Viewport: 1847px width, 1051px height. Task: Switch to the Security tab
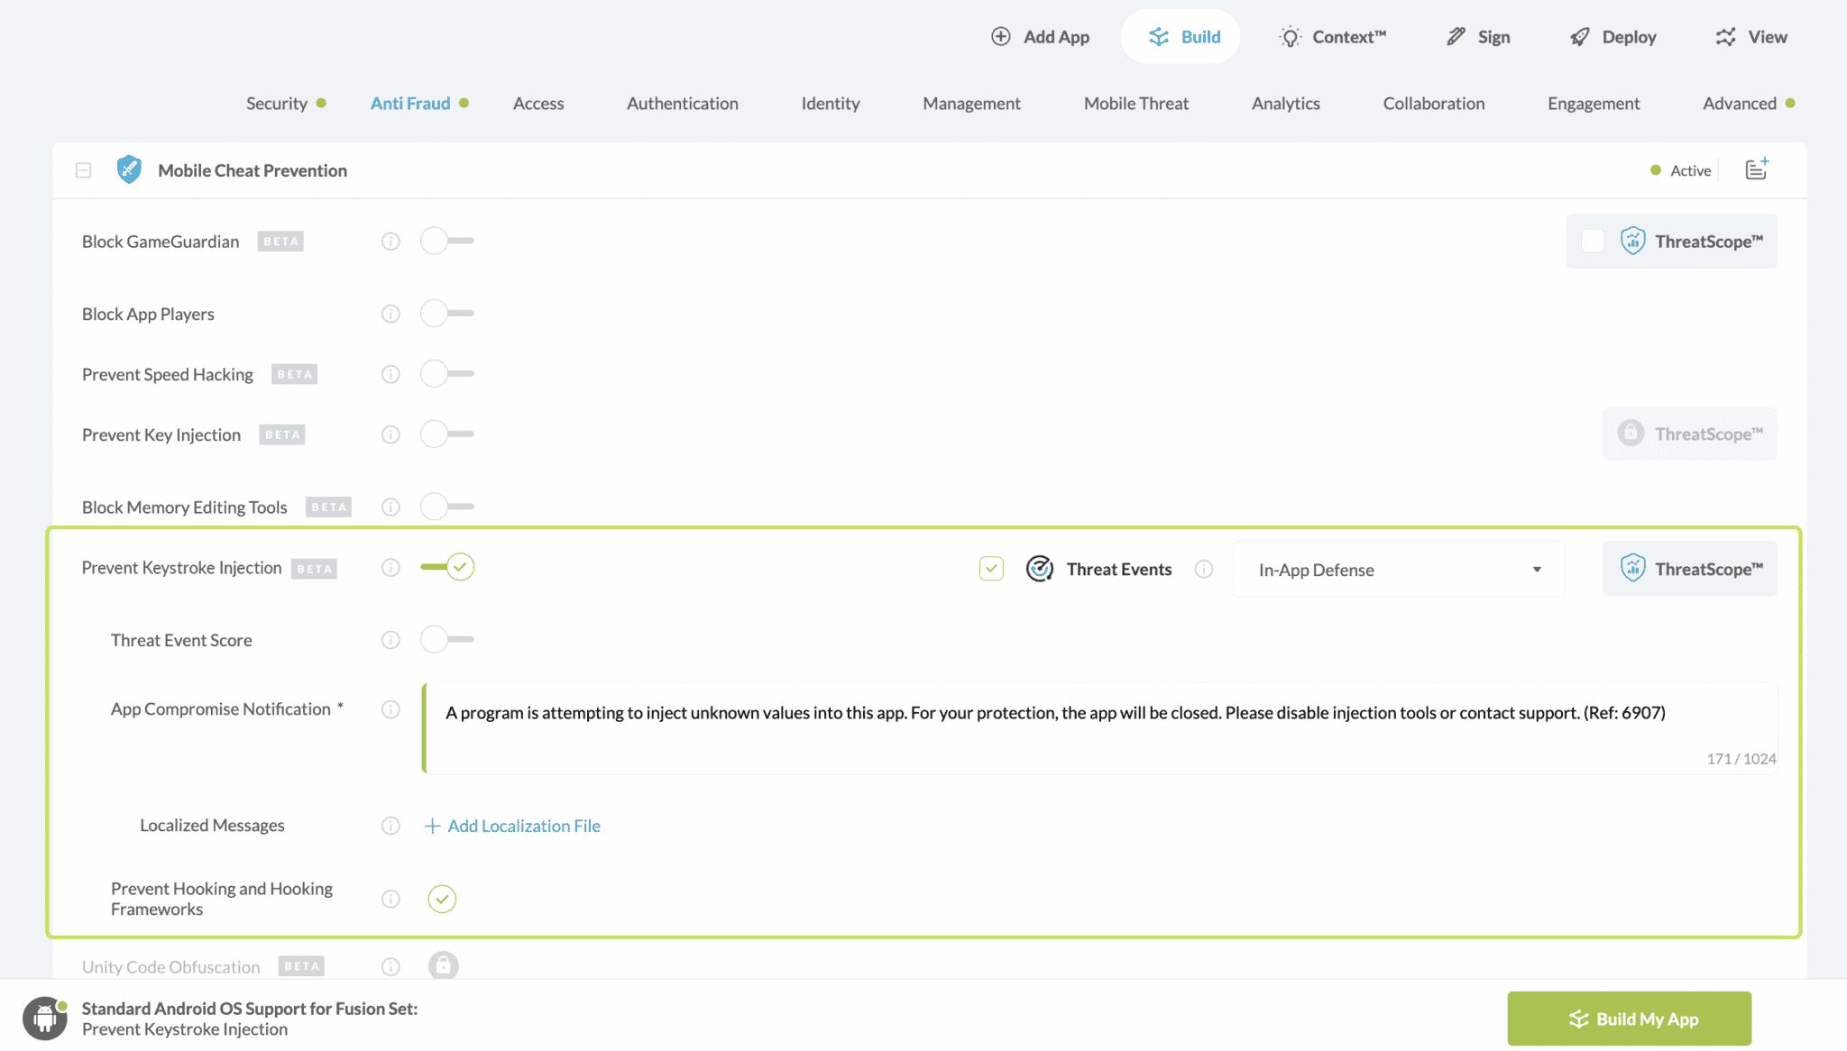click(x=276, y=104)
